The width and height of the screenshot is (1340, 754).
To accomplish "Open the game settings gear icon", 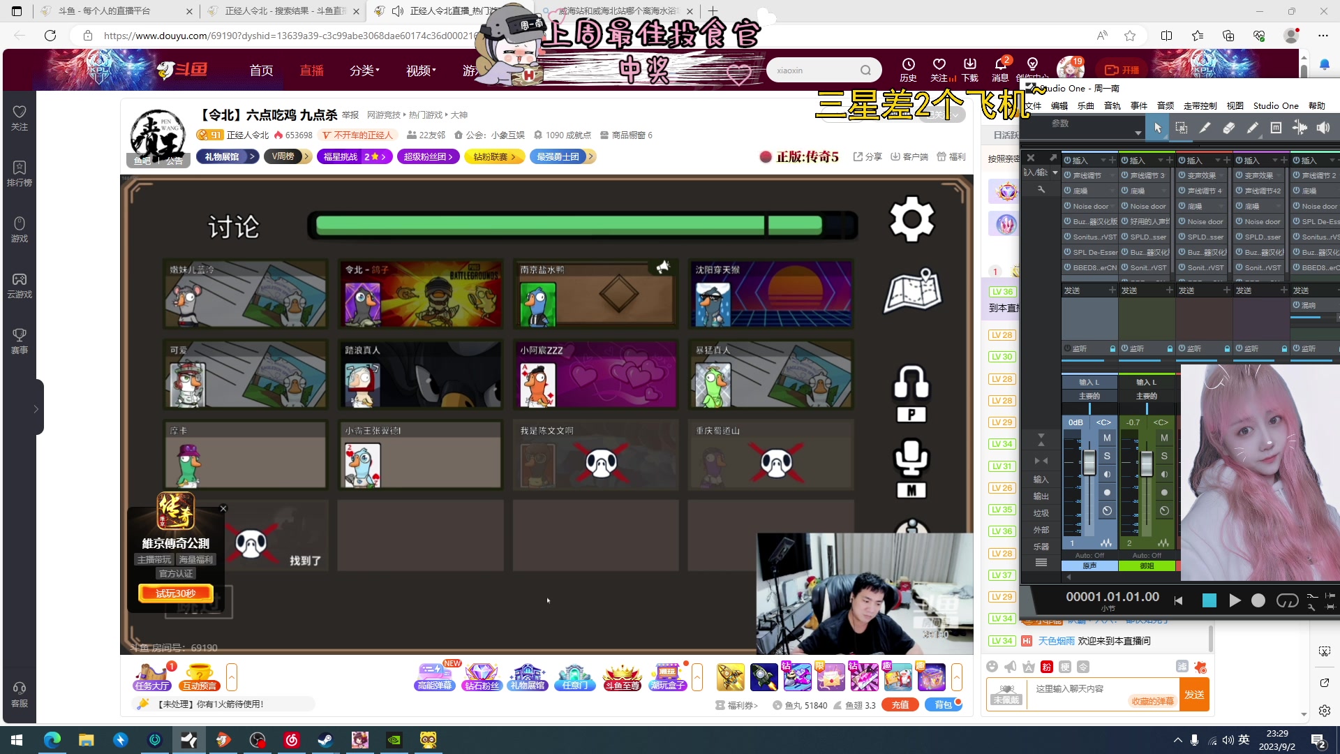I will point(911,219).
